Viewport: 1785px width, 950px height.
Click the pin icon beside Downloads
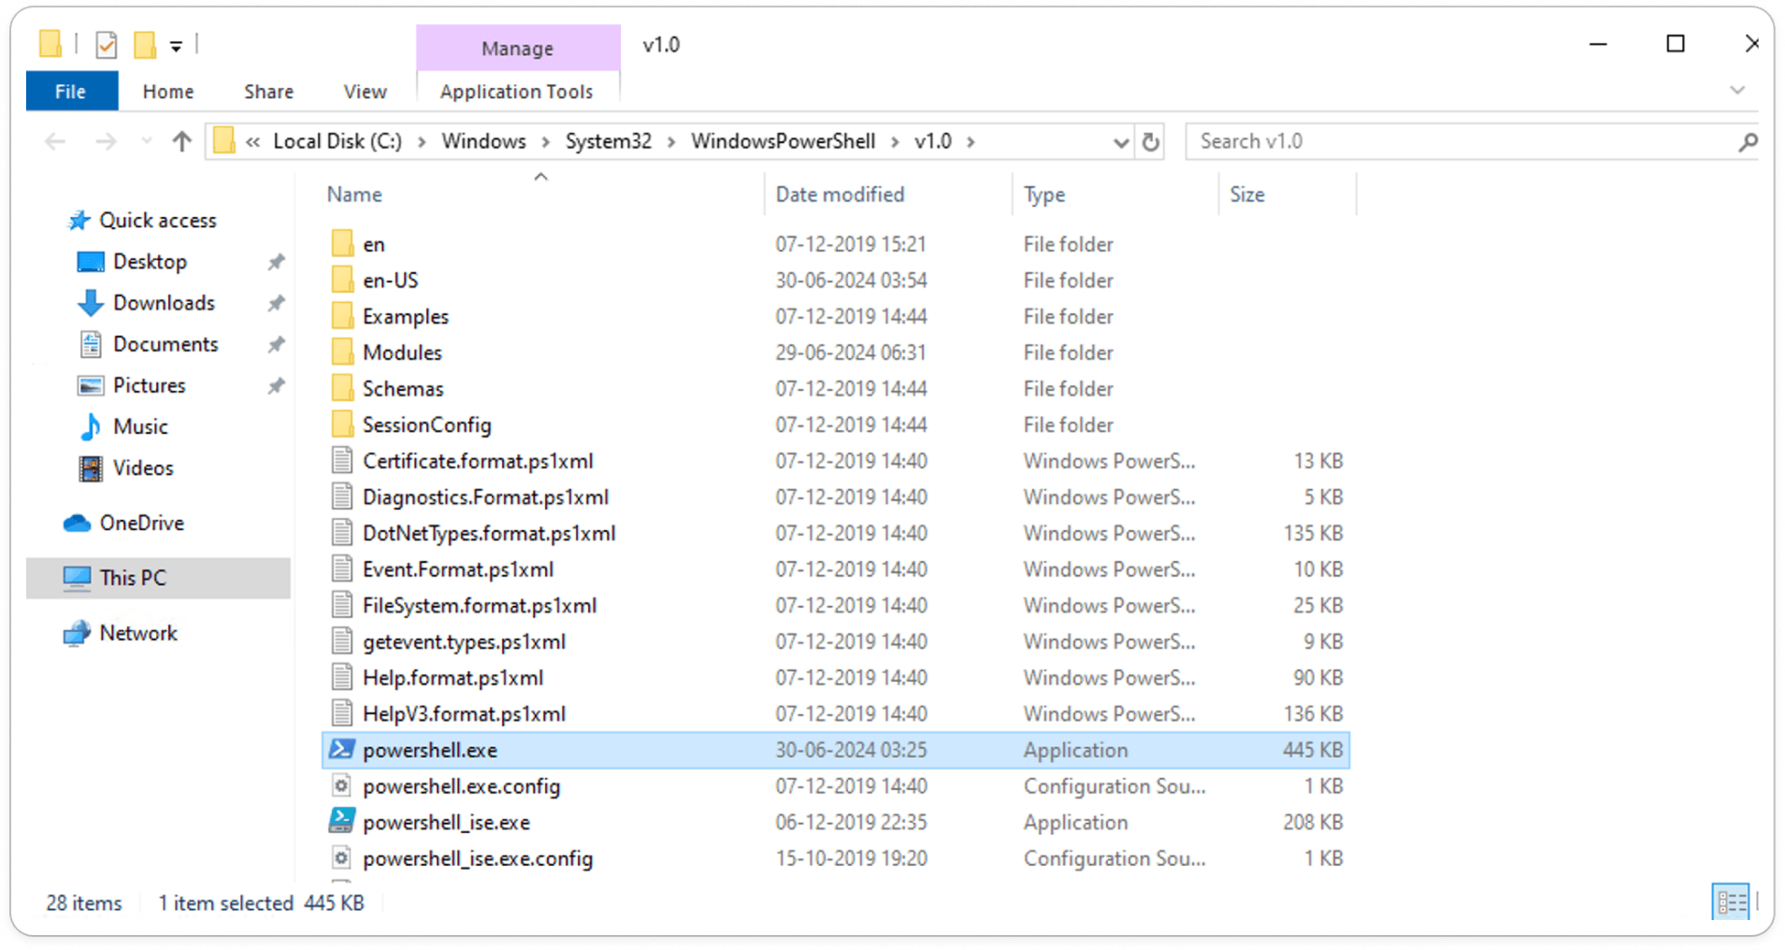276,303
